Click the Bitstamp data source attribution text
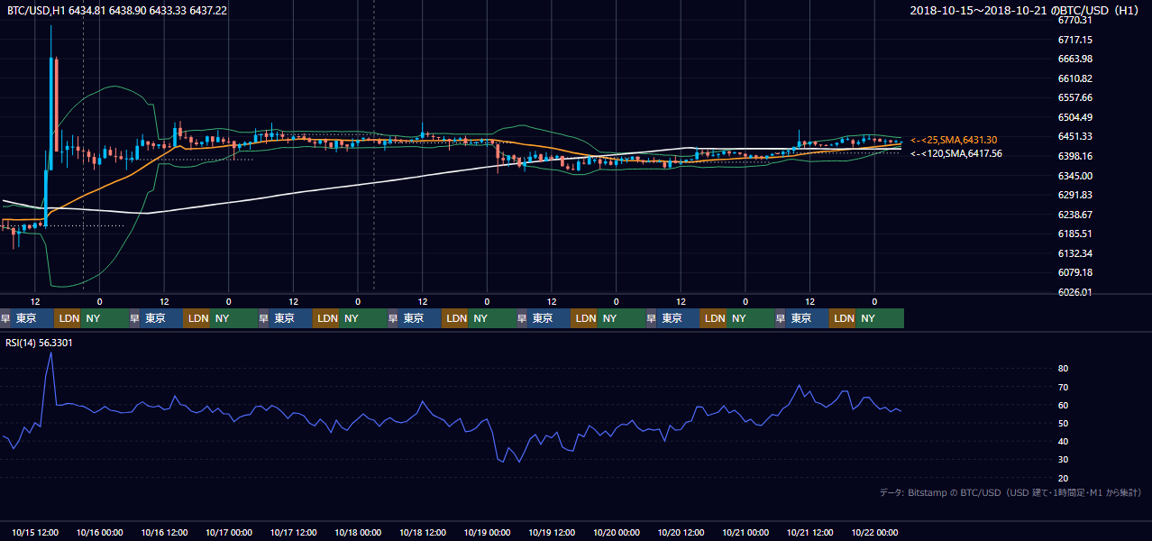 click(x=1010, y=492)
